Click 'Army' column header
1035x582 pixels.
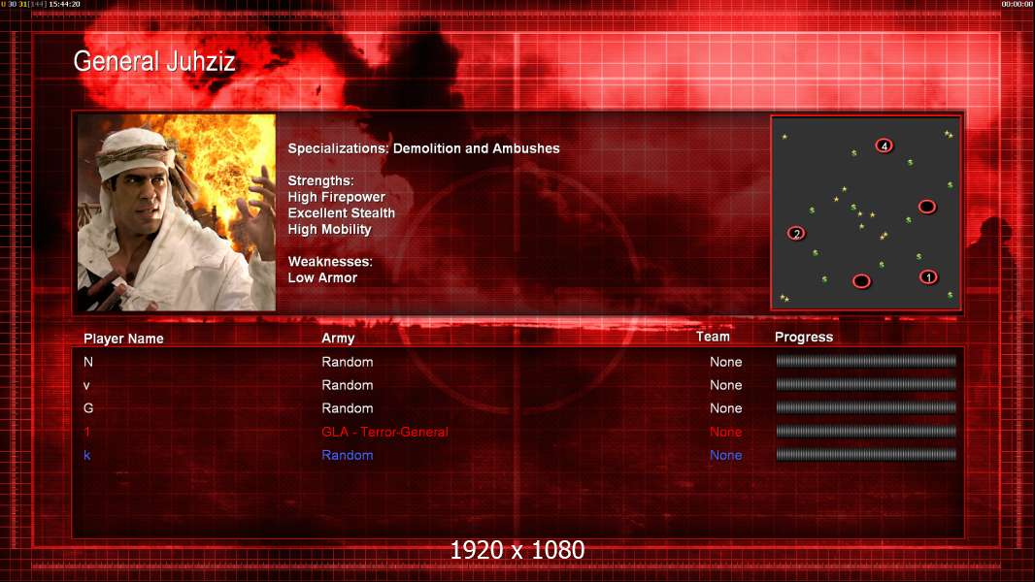point(338,339)
